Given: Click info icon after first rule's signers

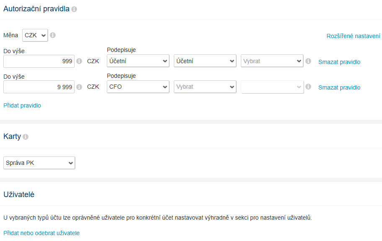Looking at the screenshot, I should (308, 61).
